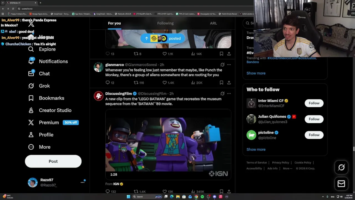Open more options on DiscussingFilm post
Viewport: 355px width, 200px height.
coord(229,94)
